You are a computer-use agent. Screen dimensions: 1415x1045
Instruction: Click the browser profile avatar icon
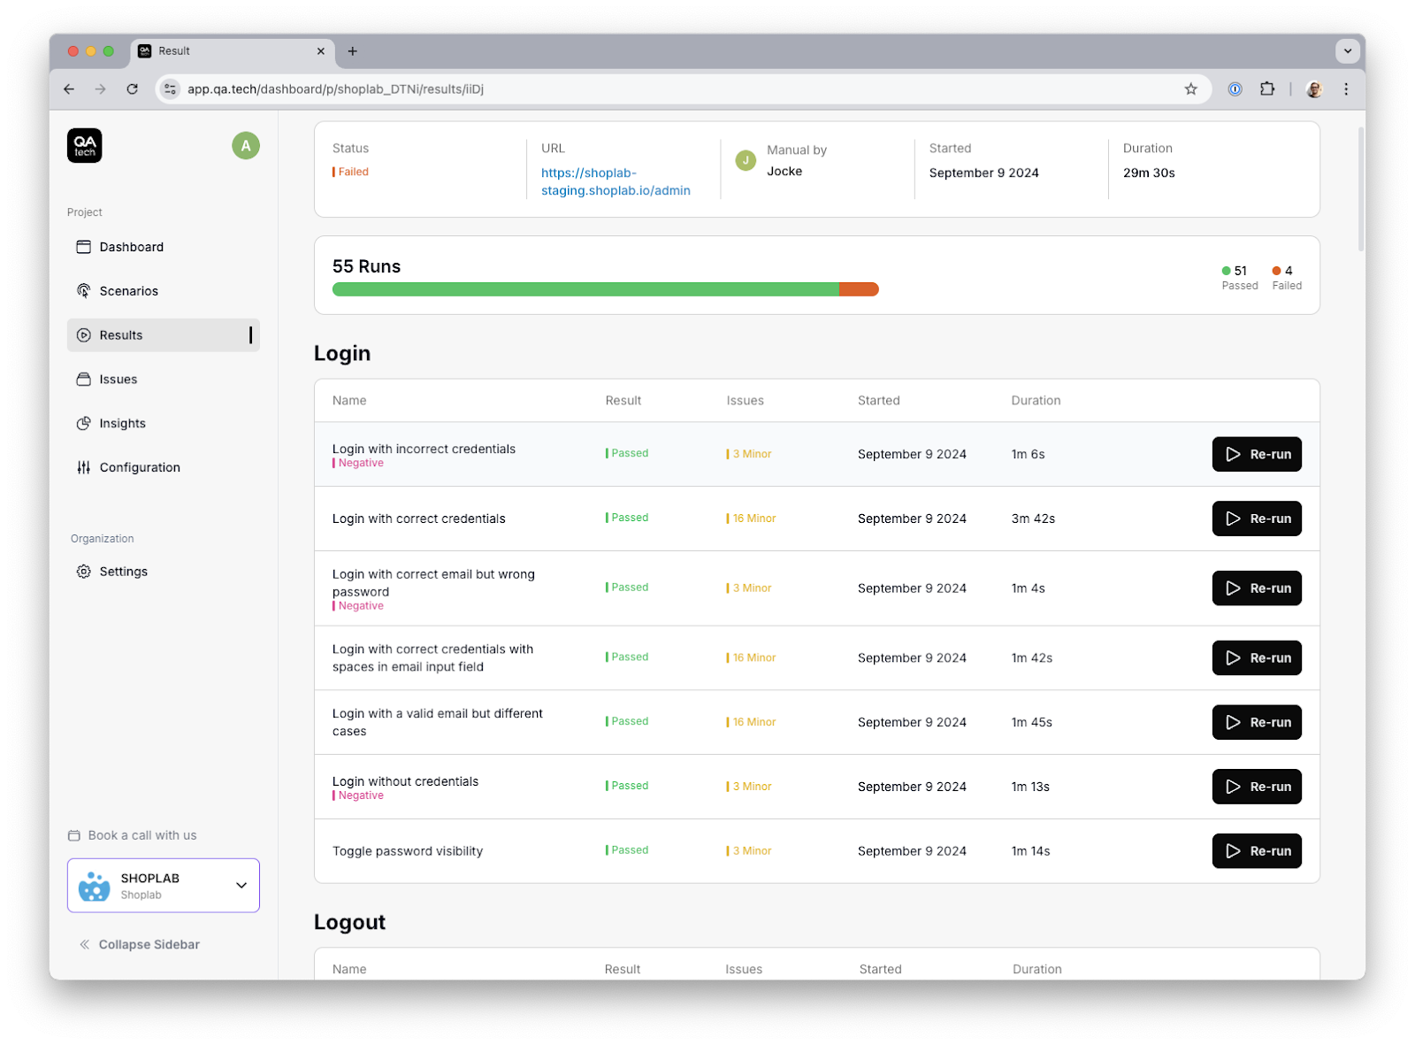pos(1314,88)
